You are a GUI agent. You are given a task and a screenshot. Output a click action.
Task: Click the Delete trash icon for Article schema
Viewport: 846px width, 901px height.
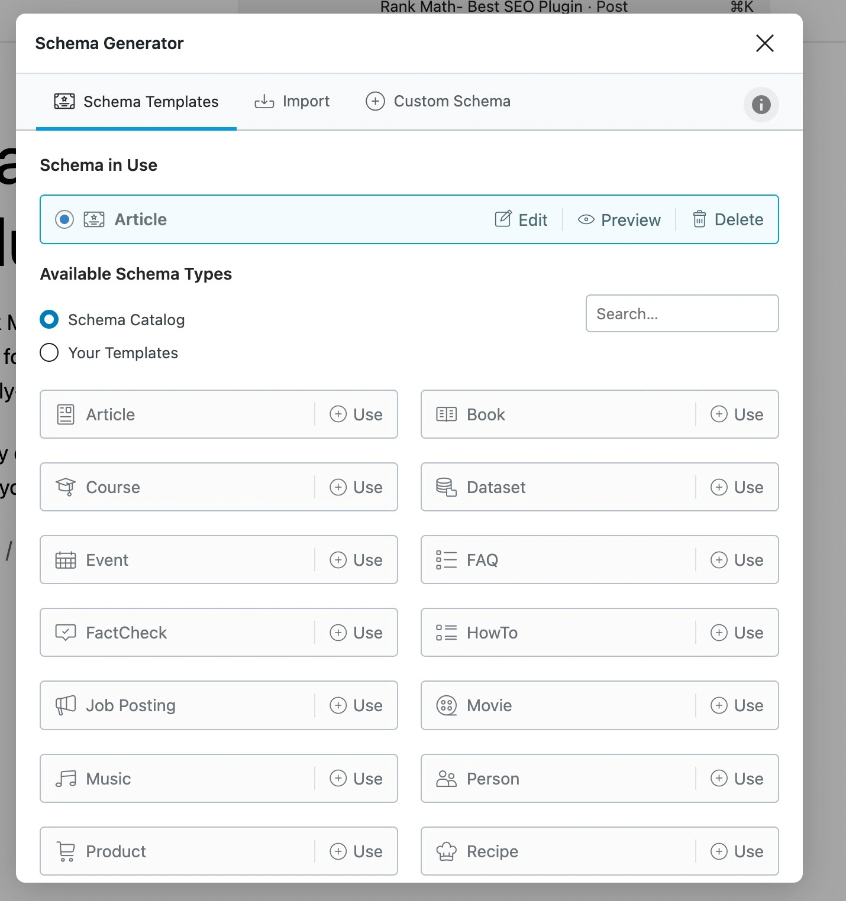click(699, 219)
